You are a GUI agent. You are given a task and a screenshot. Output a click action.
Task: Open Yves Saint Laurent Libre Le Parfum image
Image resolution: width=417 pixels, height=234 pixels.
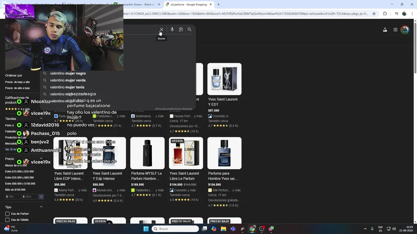(x=186, y=153)
